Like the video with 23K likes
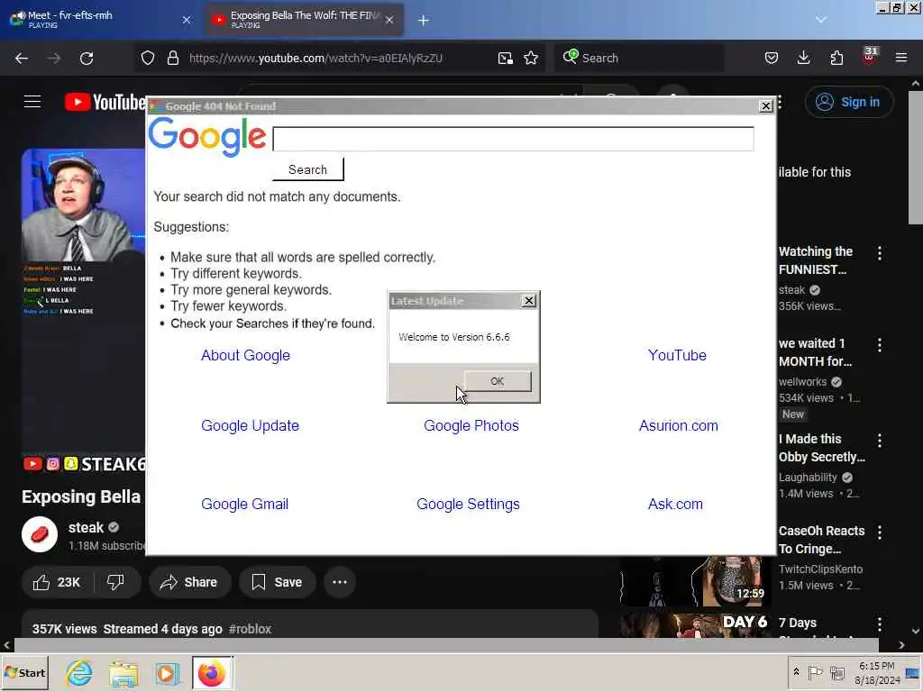 (x=57, y=582)
